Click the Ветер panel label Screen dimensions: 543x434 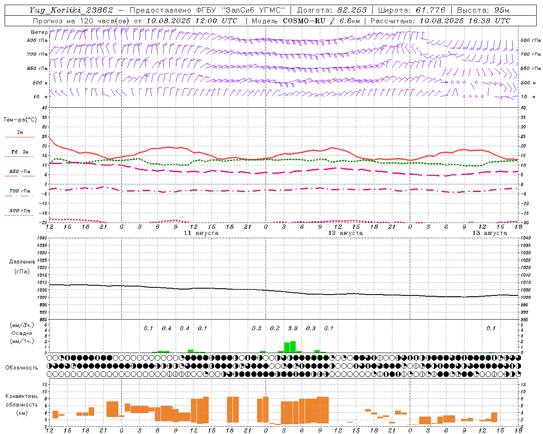[39, 32]
